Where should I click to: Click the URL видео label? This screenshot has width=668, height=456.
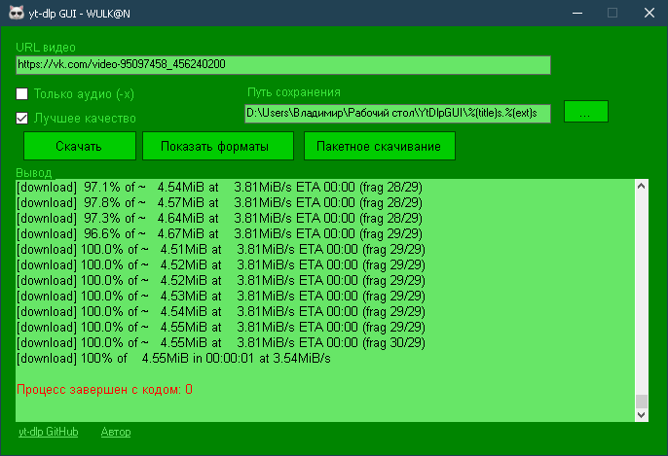click(46, 48)
